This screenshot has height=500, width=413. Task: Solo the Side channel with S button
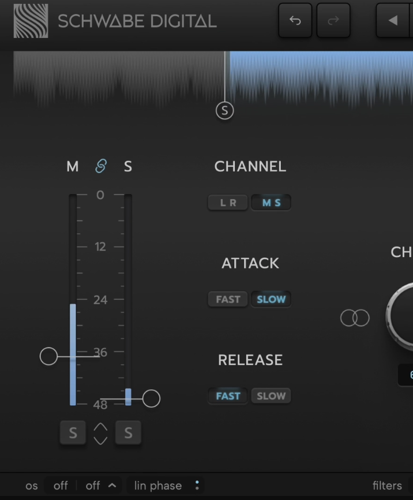128,432
